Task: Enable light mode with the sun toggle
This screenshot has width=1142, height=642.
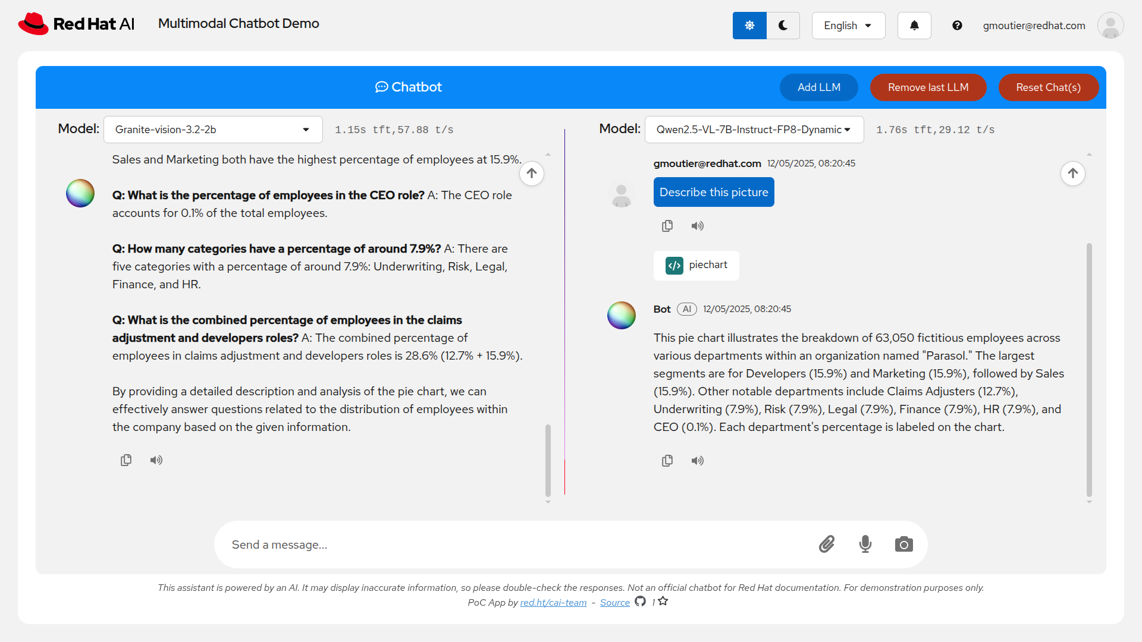Action: click(x=749, y=25)
